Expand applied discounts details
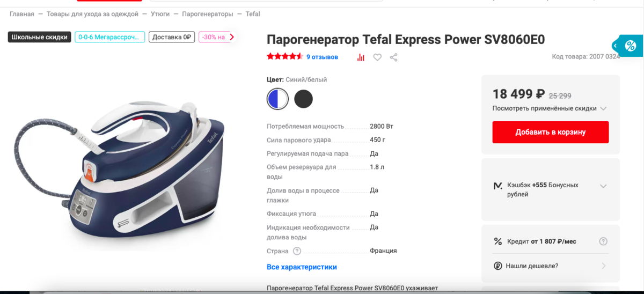The width and height of the screenshot is (644, 294). tap(550, 108)
